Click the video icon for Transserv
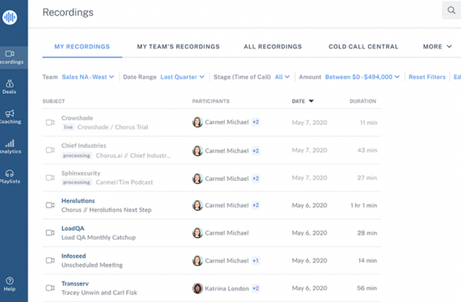Screen dimensions: 461x302 point(51,288)
